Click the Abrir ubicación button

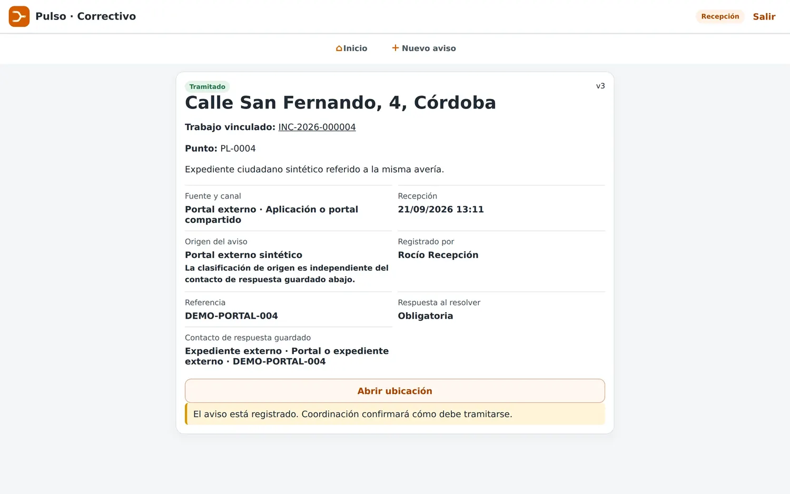394,391
